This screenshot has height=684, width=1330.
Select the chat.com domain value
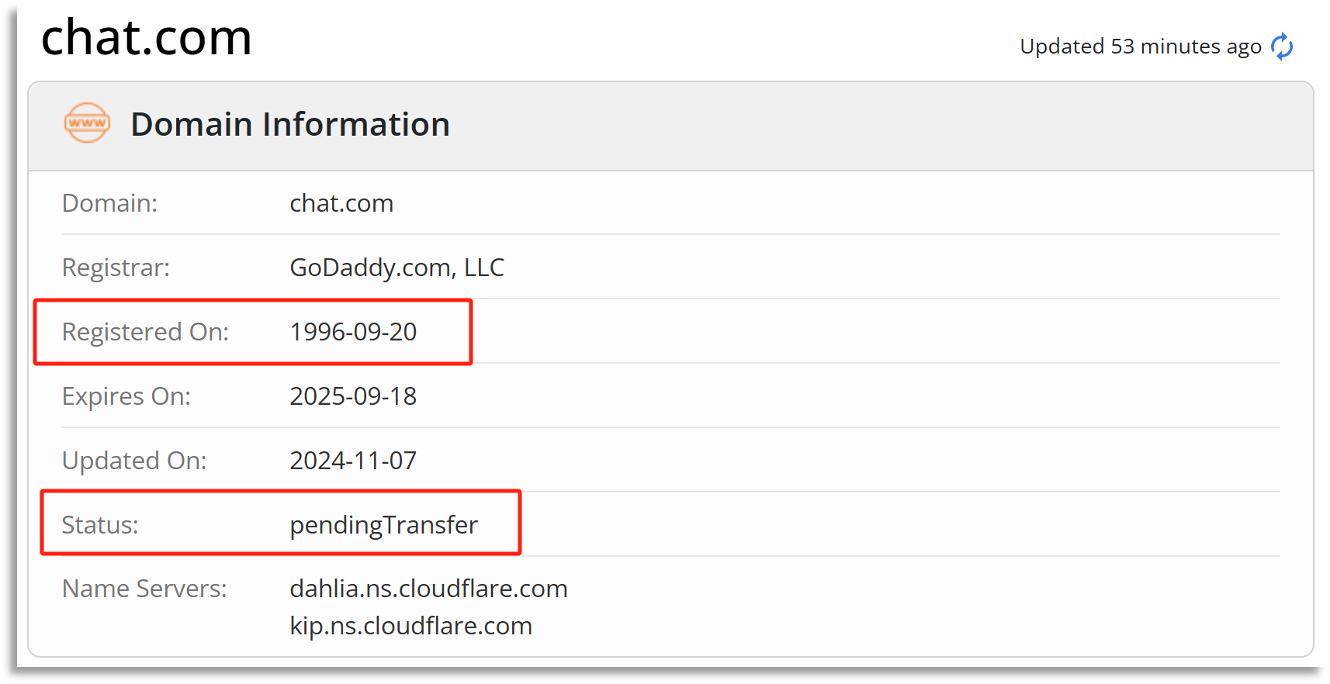click(341, 203)
